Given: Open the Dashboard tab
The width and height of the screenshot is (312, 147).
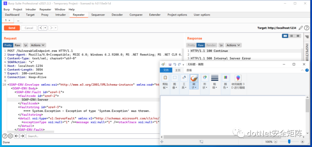Looking at the screenshot, I should click(x=12, y=15).
